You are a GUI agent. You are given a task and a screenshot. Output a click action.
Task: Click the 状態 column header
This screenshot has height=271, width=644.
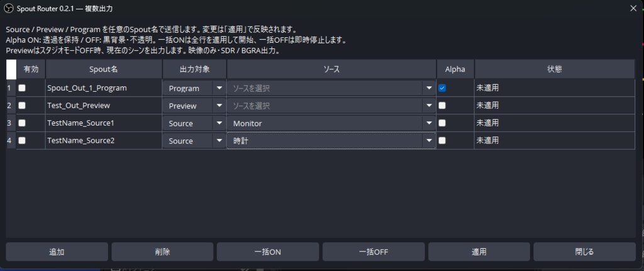(555, 69)
